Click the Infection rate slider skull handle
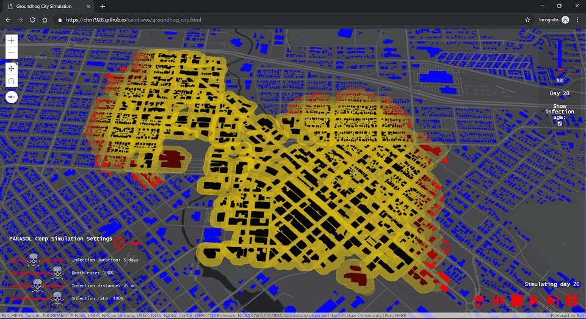This screenshot has width=586, height=319. [x=57, y=298]
